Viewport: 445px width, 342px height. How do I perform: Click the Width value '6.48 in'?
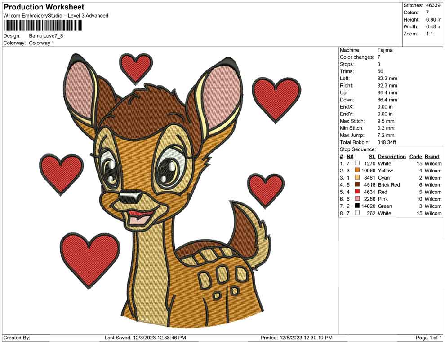click(434, 26)
